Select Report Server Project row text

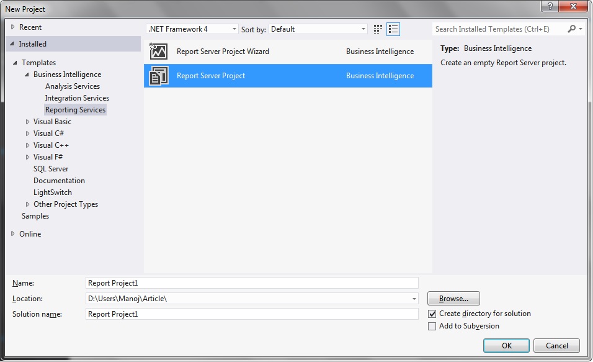pyautogui.click(x=211, y=76)
